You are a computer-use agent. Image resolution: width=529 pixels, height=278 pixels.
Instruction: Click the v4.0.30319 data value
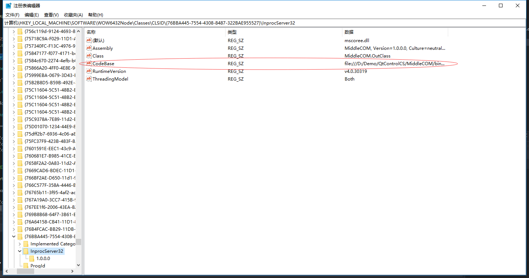coord(356,71)
